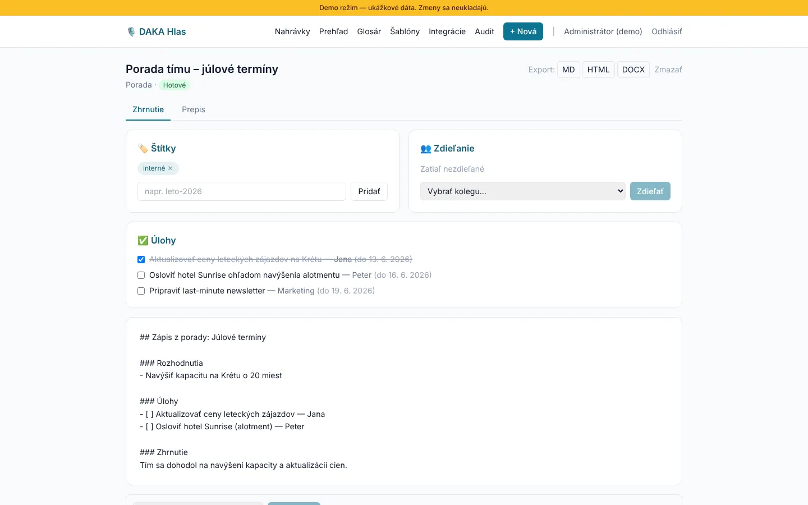View the Audit page
The width and height of the screenshot is (808, 505).
point(485,31)
